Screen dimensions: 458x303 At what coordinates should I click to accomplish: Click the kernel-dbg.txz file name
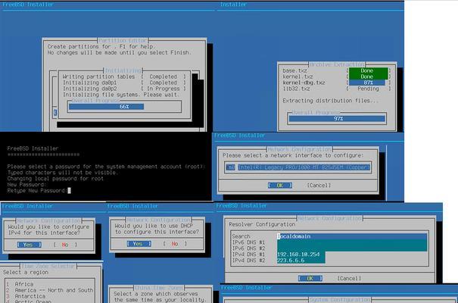304,83
